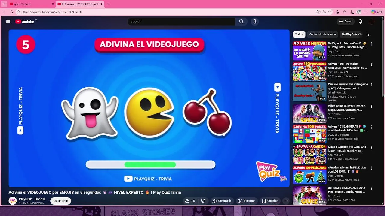Show more filter chips with right arrow
Viewport: 385px width, 216px height.
coord(368,34)
